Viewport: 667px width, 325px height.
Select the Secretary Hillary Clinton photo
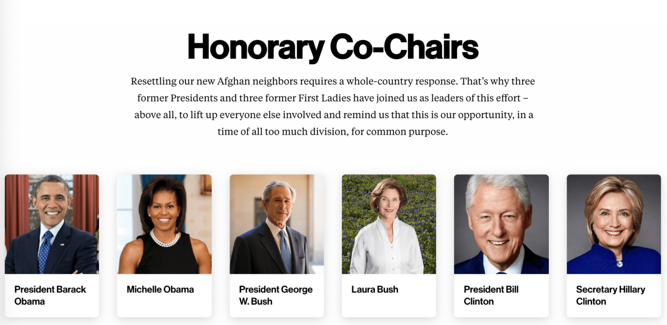pyautogui.click(x=614, y=224)
